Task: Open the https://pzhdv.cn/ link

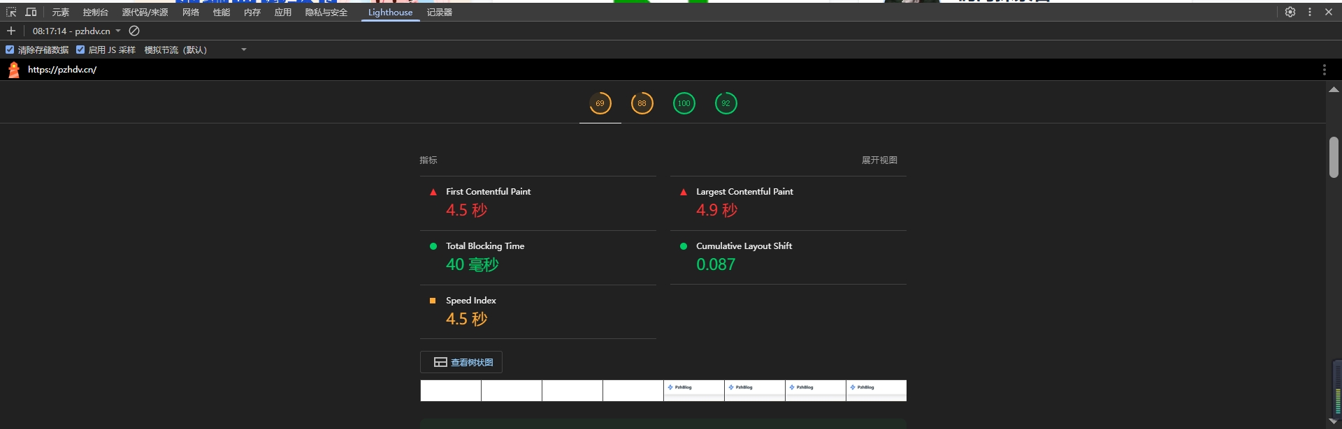Action: 62,70
